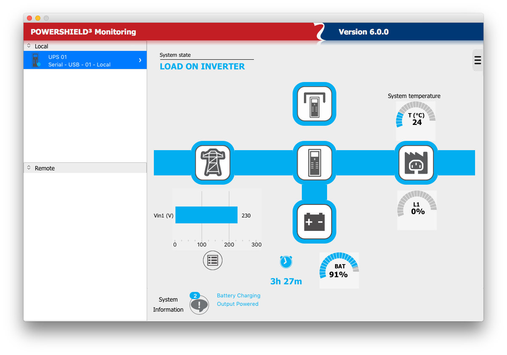Open the input measurements list icon
This screenshot has width=507, height=355.
[x=212, y=260]
